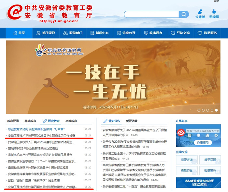Switch to 基础教育 news tab
This screenshot has height=192, width=228.
30,121
